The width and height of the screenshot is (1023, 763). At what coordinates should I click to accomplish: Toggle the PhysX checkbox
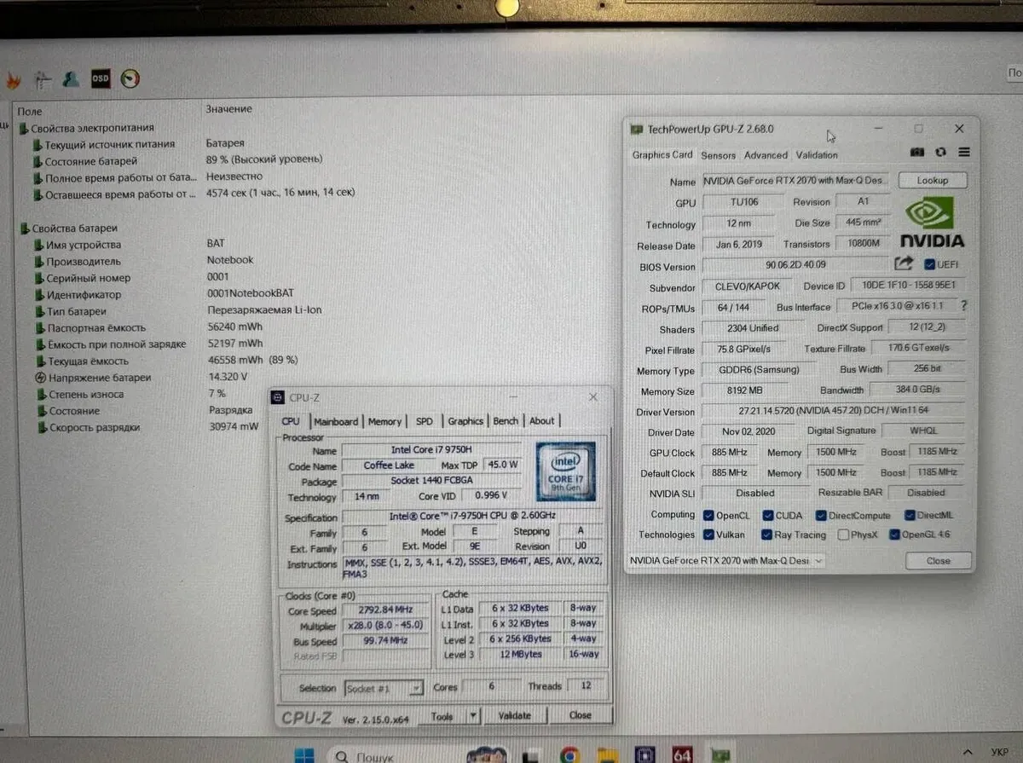843,535
